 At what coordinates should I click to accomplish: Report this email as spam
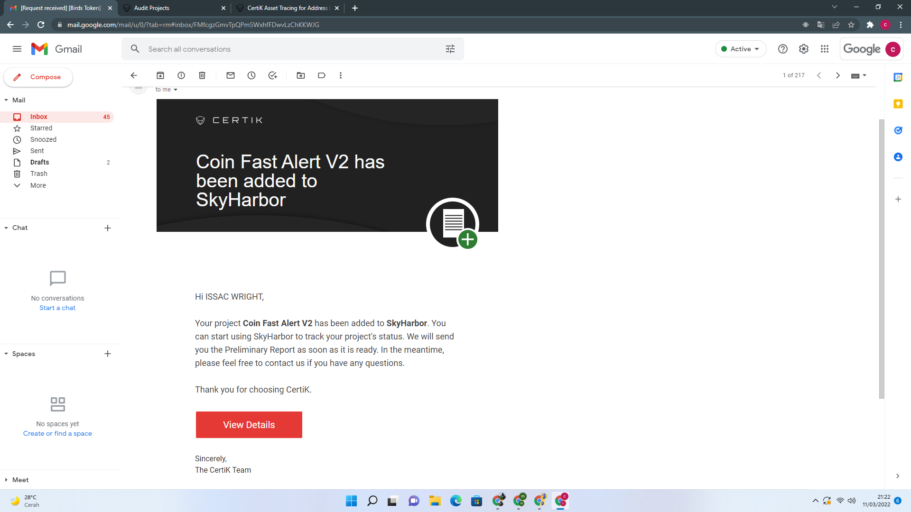(181, 75)
